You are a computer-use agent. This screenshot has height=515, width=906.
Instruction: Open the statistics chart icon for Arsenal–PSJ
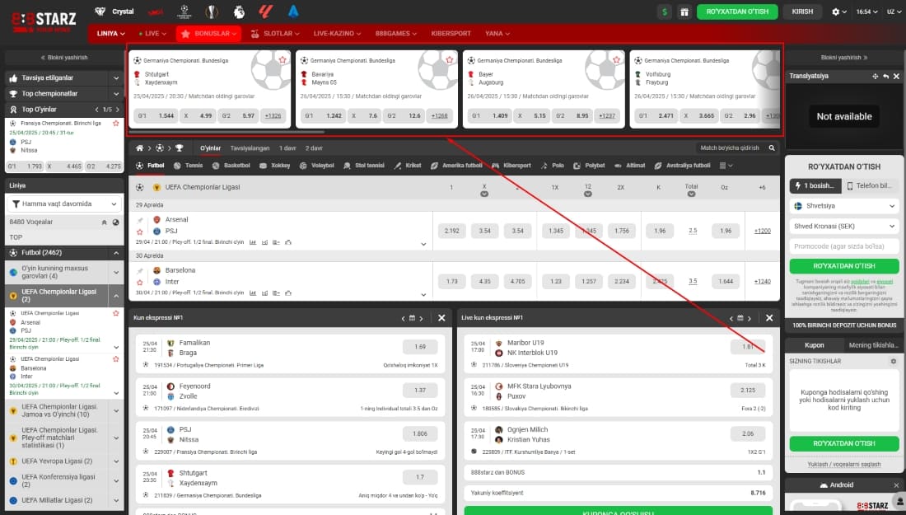coord(253,242)
